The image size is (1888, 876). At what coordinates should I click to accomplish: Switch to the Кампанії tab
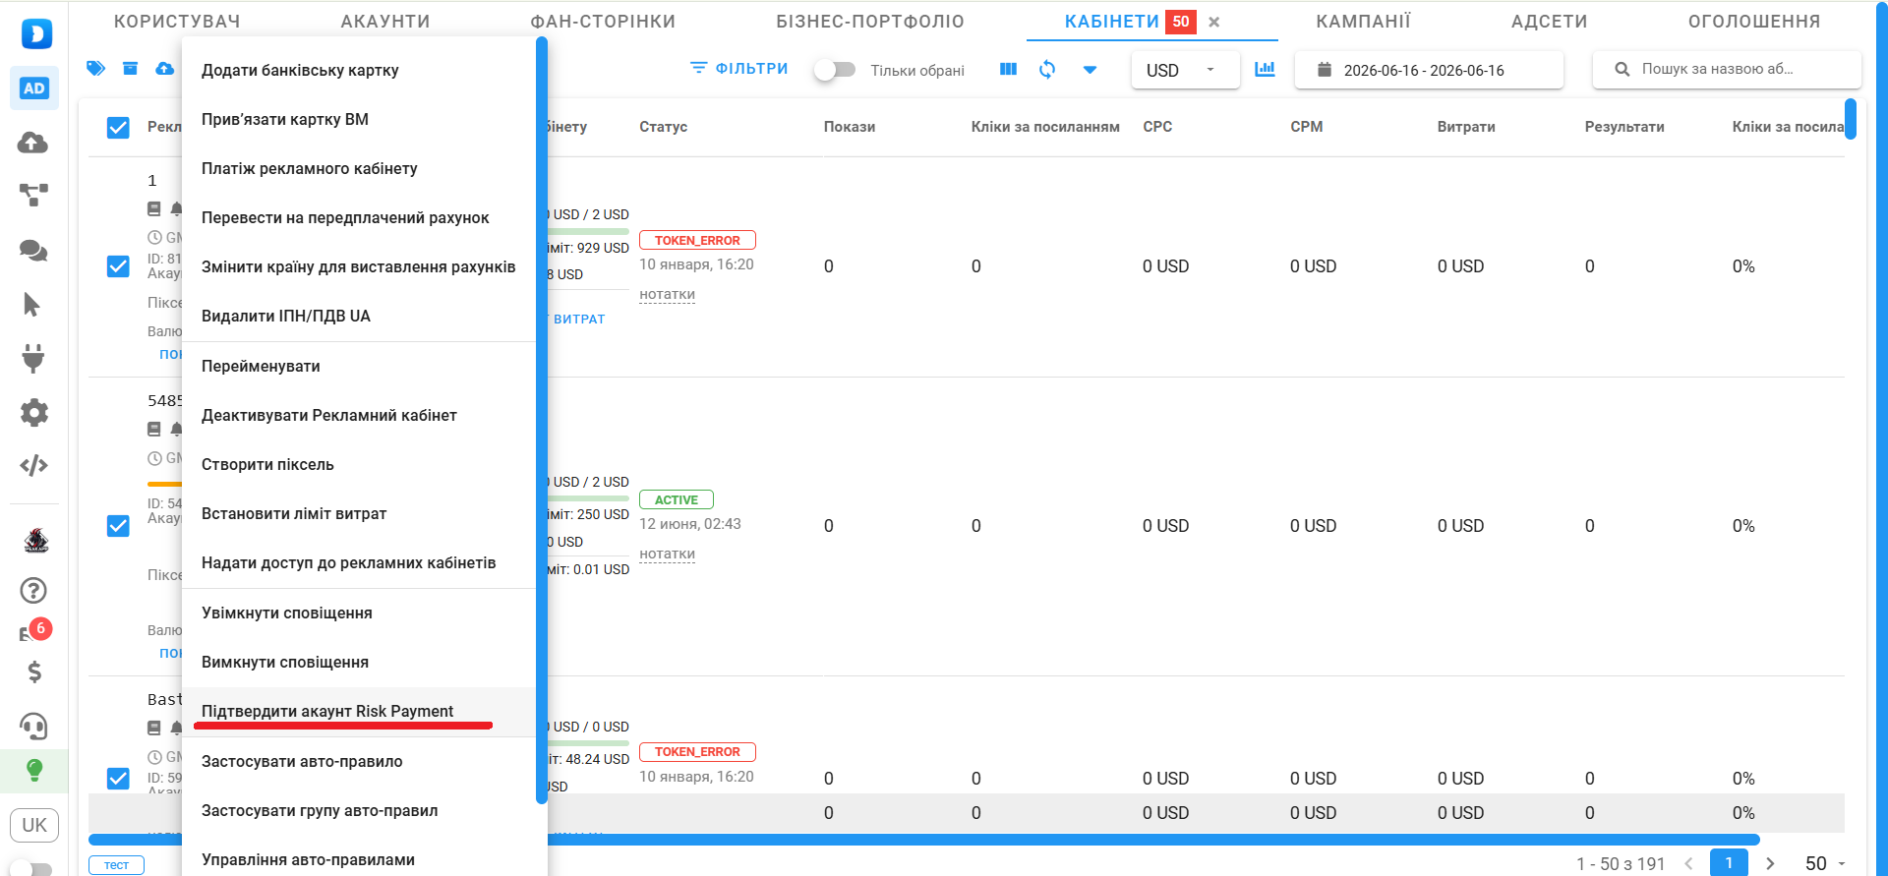pos(1363,22)
